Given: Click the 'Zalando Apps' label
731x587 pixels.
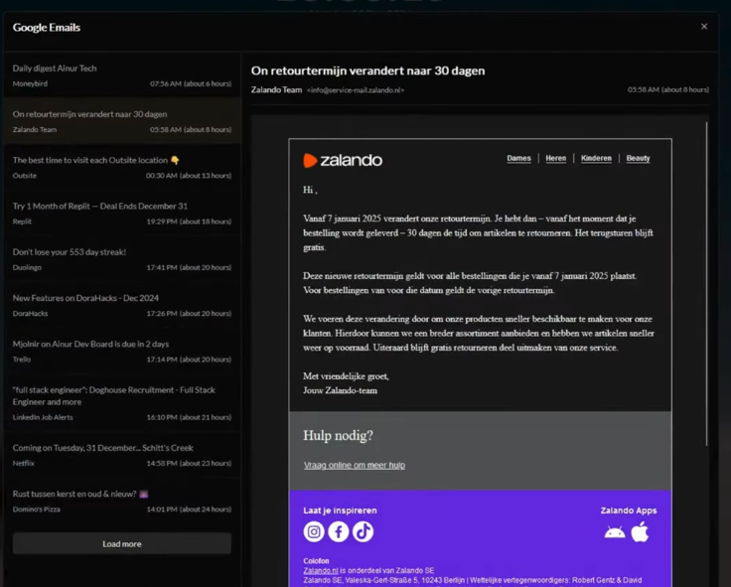Looking at the screenshot, I should (629, 511).
